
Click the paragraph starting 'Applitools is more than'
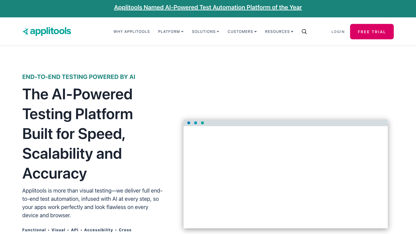tap(93, 203)
